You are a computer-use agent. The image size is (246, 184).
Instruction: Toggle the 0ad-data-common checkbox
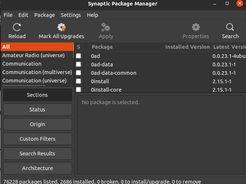coord(78,73)
